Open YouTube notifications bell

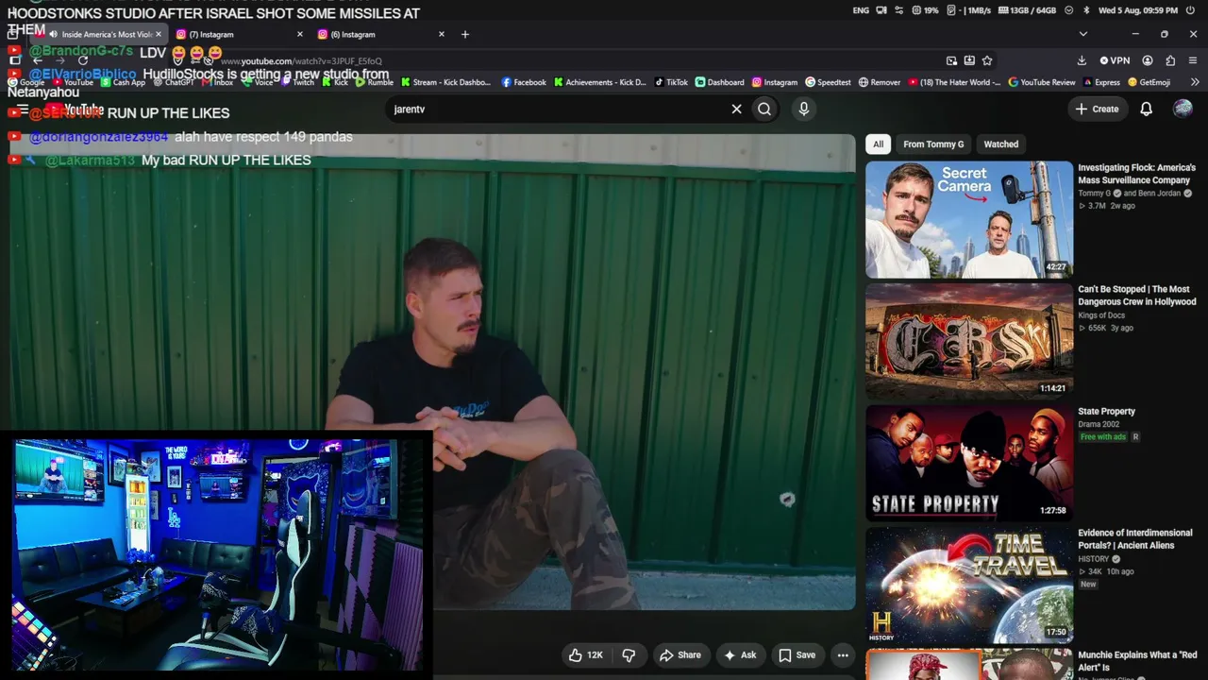point(1146,109)
